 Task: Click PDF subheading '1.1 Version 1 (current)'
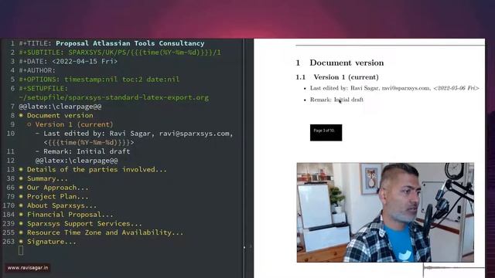coord(337,77)
